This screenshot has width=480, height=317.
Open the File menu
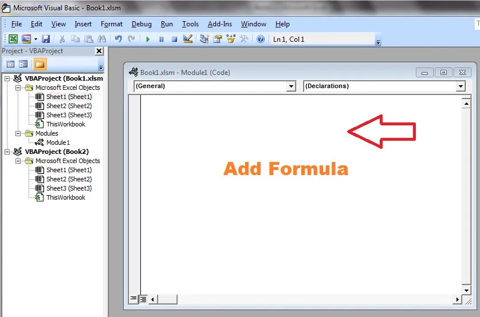point(17,24)
